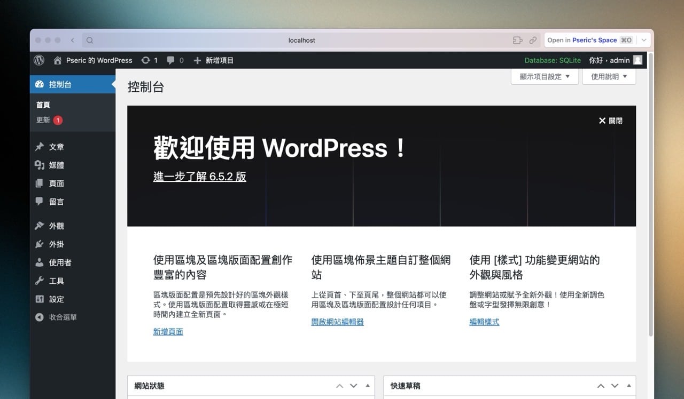Click the 設定 settings icon
This screenshot has width=684, height=399.
click(39, 299)
